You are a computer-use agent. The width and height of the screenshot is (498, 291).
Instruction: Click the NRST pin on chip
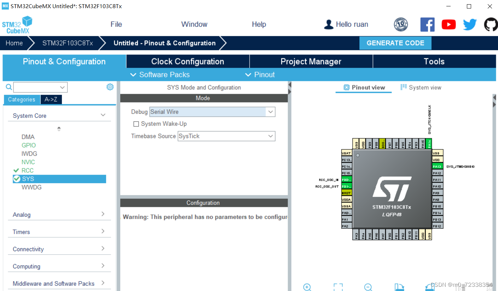tap(347, 193)
